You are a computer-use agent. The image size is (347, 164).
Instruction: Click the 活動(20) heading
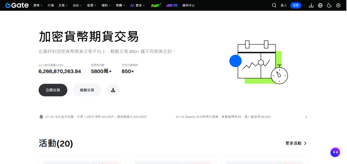click(56, 143)
